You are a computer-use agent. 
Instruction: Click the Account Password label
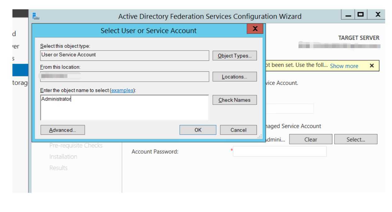point(155,152)
